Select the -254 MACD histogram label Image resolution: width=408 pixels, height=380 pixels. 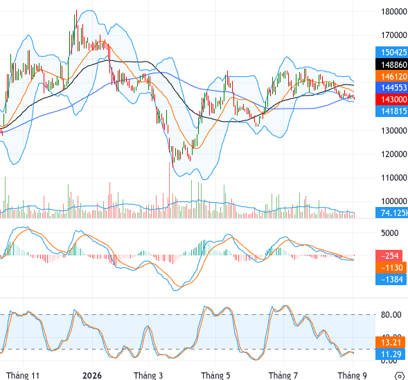(389, 256)
